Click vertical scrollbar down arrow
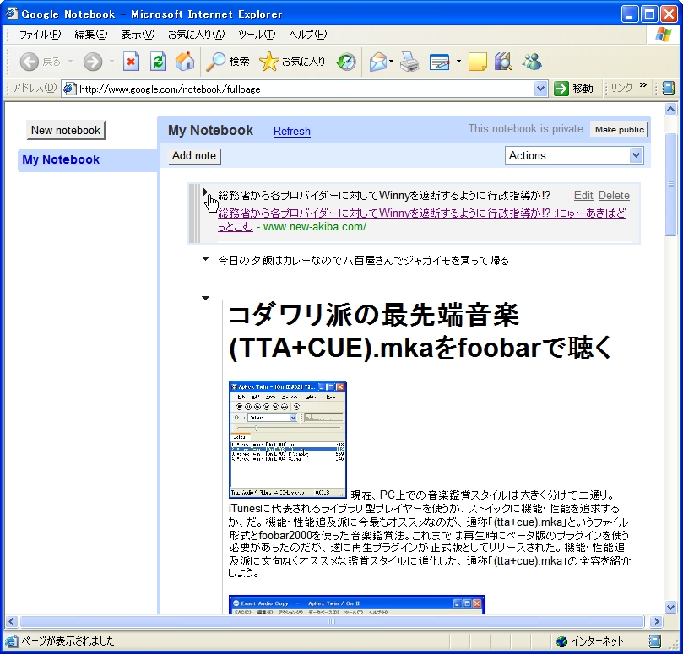Viewport: 683px width, 654px height. (671, 607)
